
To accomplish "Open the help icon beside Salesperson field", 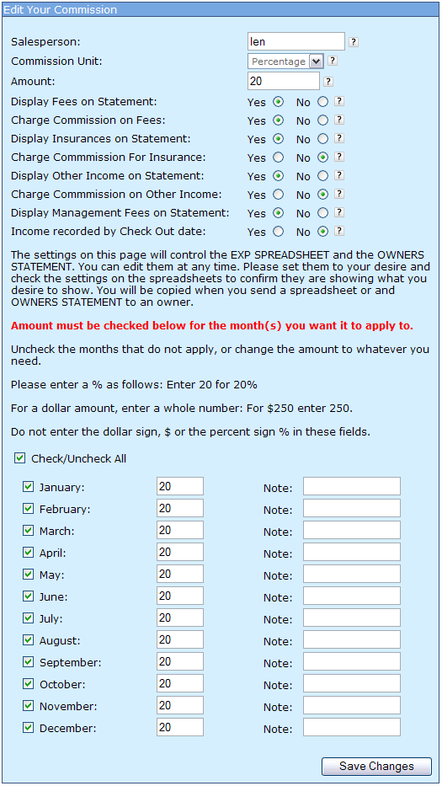I will point(354,42).
